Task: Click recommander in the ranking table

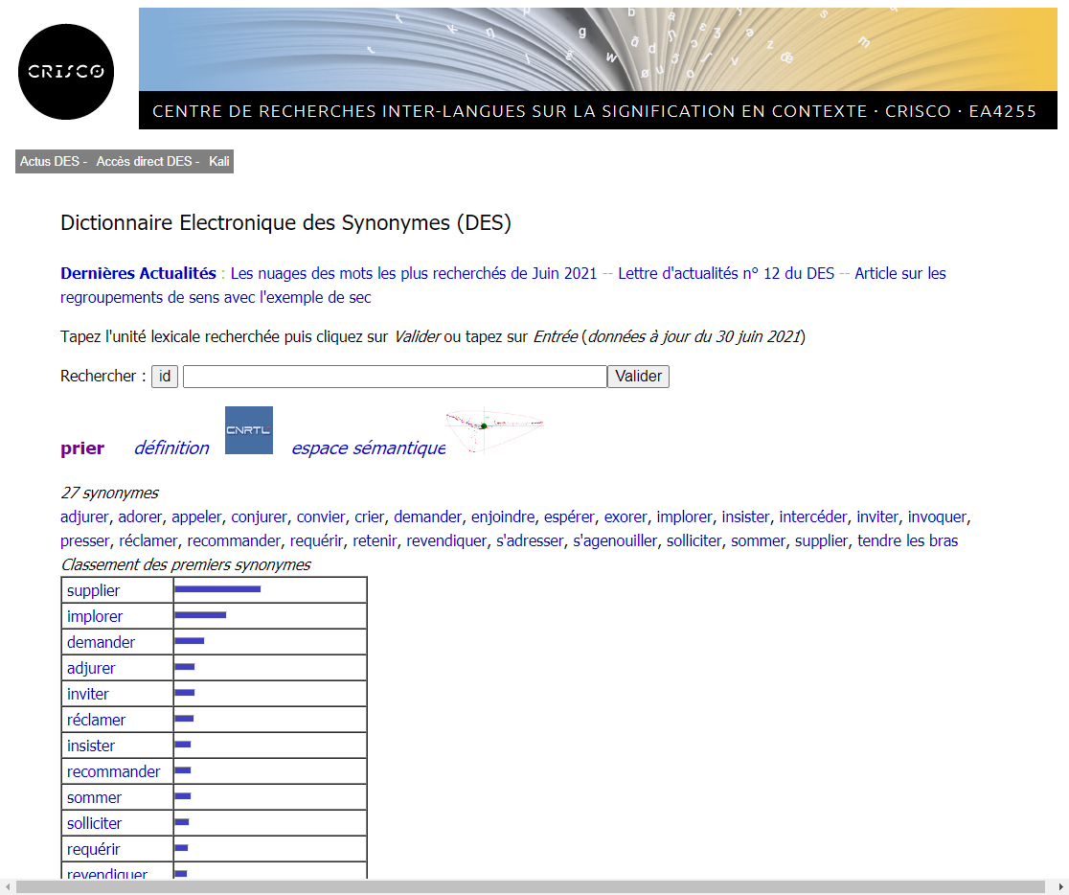Action: [113, 772]
